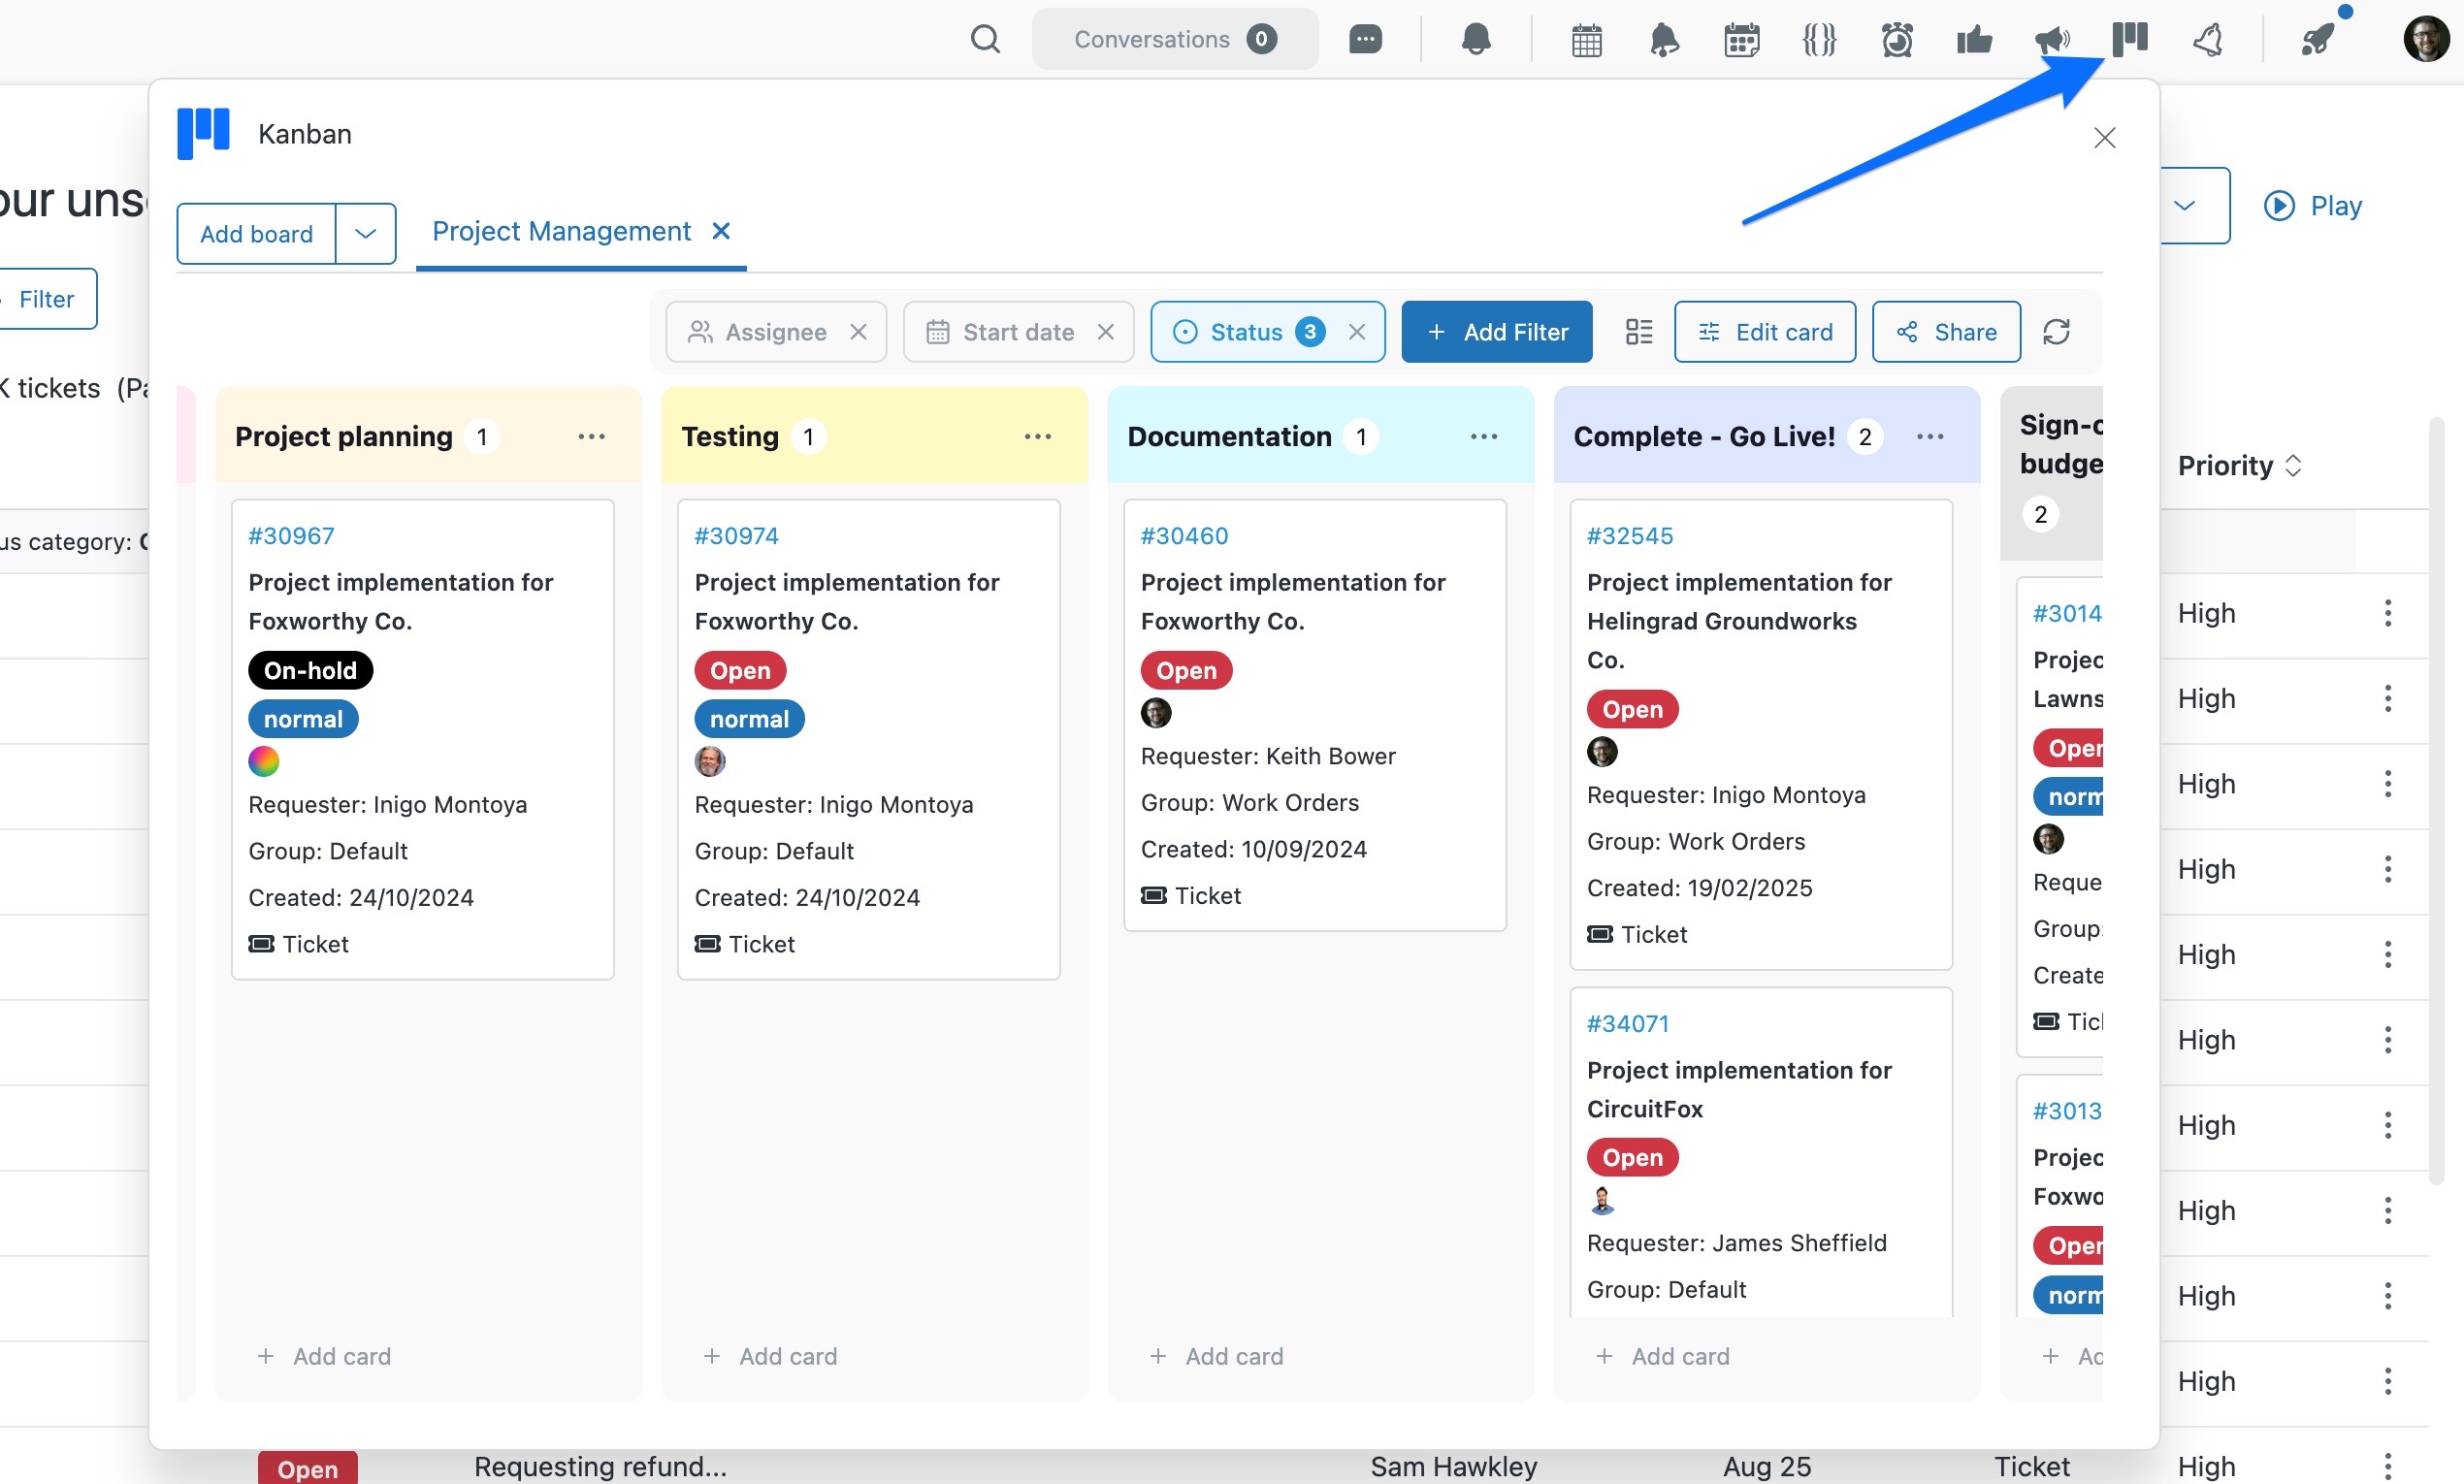Screen dimensions: 2464x1484
Task: Open the calendar schedule icon with dots
Action: coord(1742,40)
